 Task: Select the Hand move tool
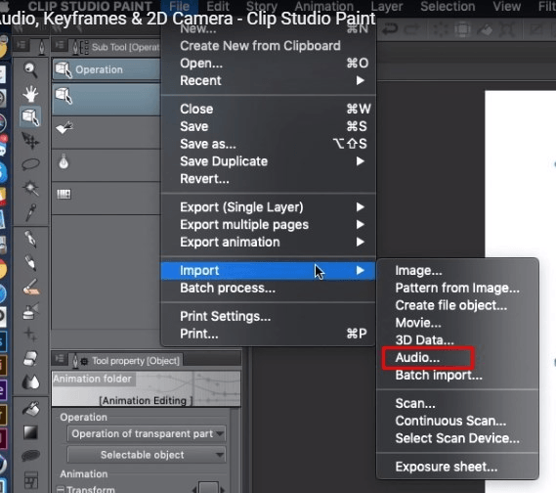[x=30, y=94]
